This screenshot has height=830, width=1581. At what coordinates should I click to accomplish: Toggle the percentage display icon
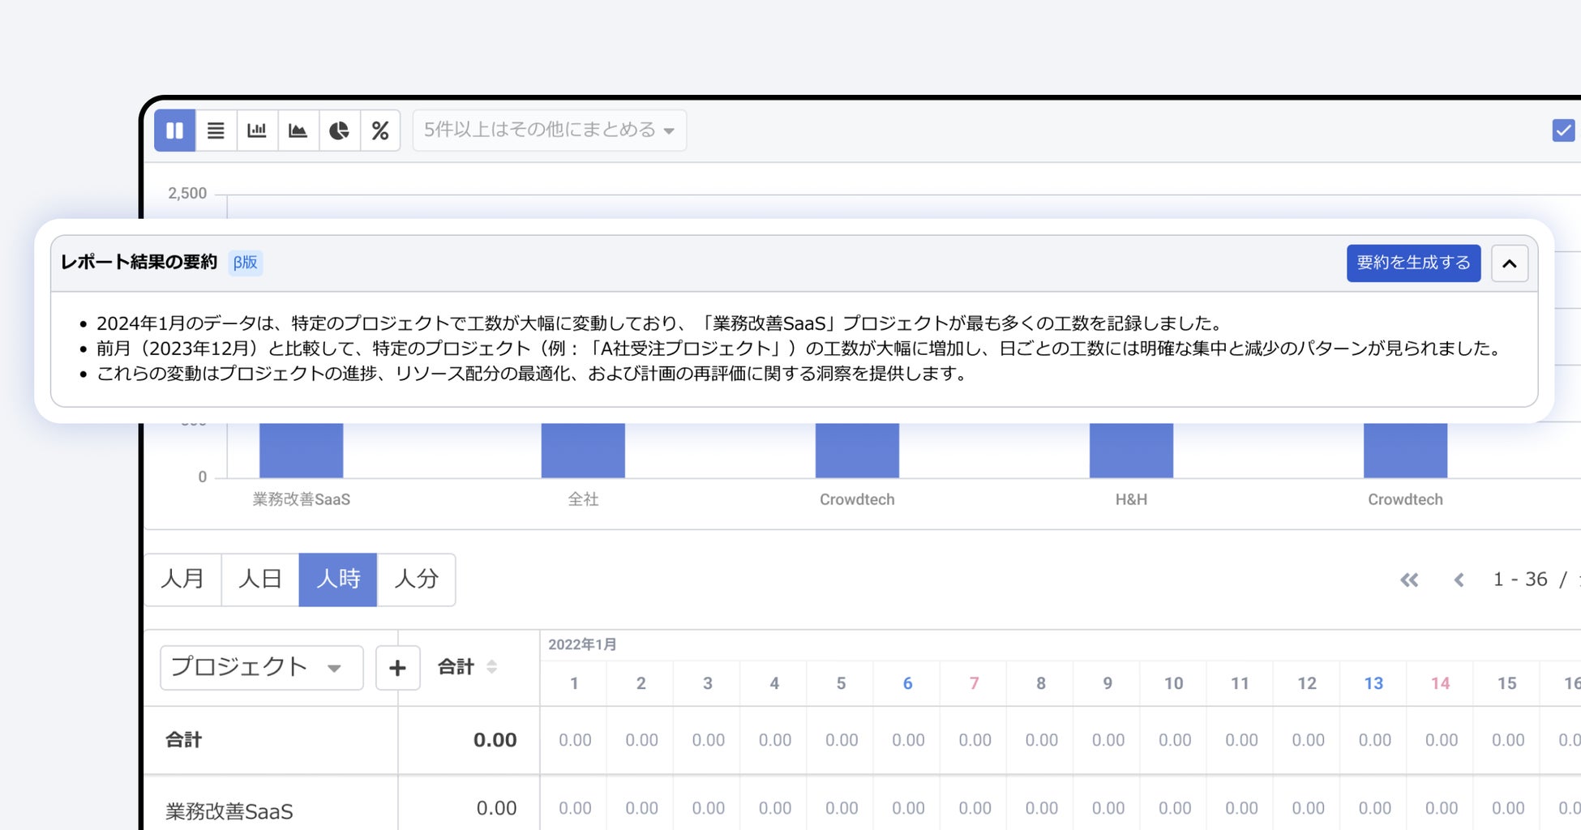pos(380,130)
